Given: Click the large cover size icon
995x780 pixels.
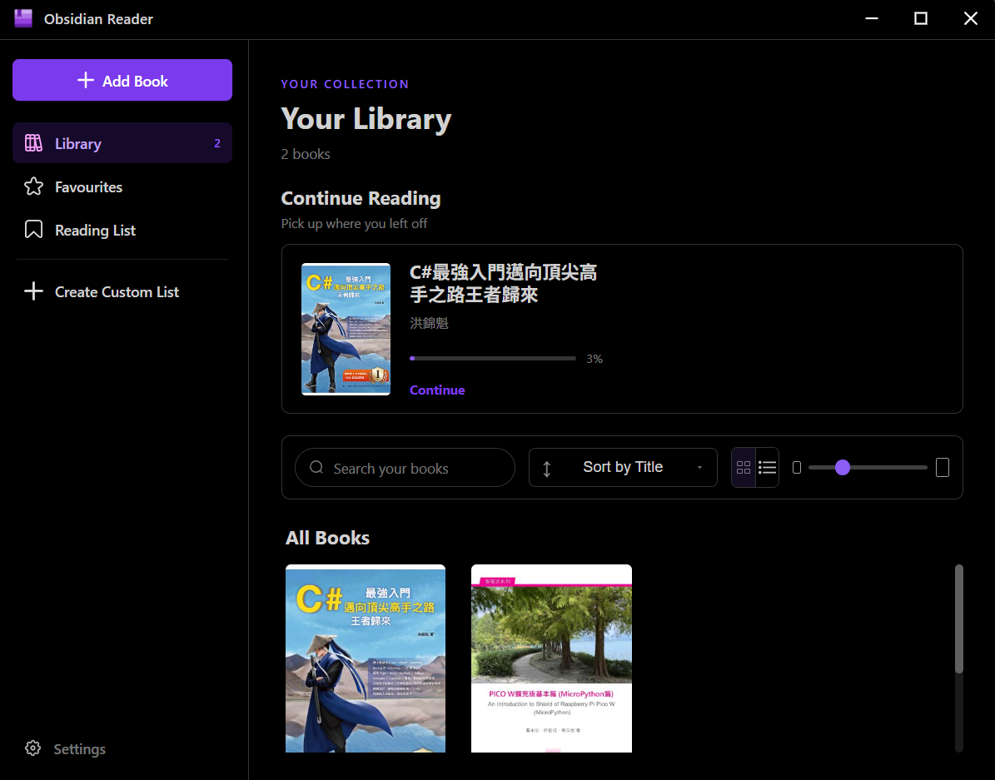Looking at the screenshot, I should (x=943, y=468).
